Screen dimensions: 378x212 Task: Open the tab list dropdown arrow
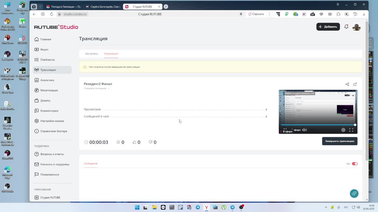point(40,6)
